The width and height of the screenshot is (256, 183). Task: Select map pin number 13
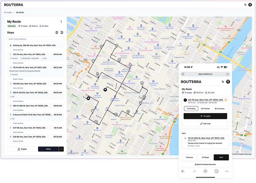[x=116, y=114]
